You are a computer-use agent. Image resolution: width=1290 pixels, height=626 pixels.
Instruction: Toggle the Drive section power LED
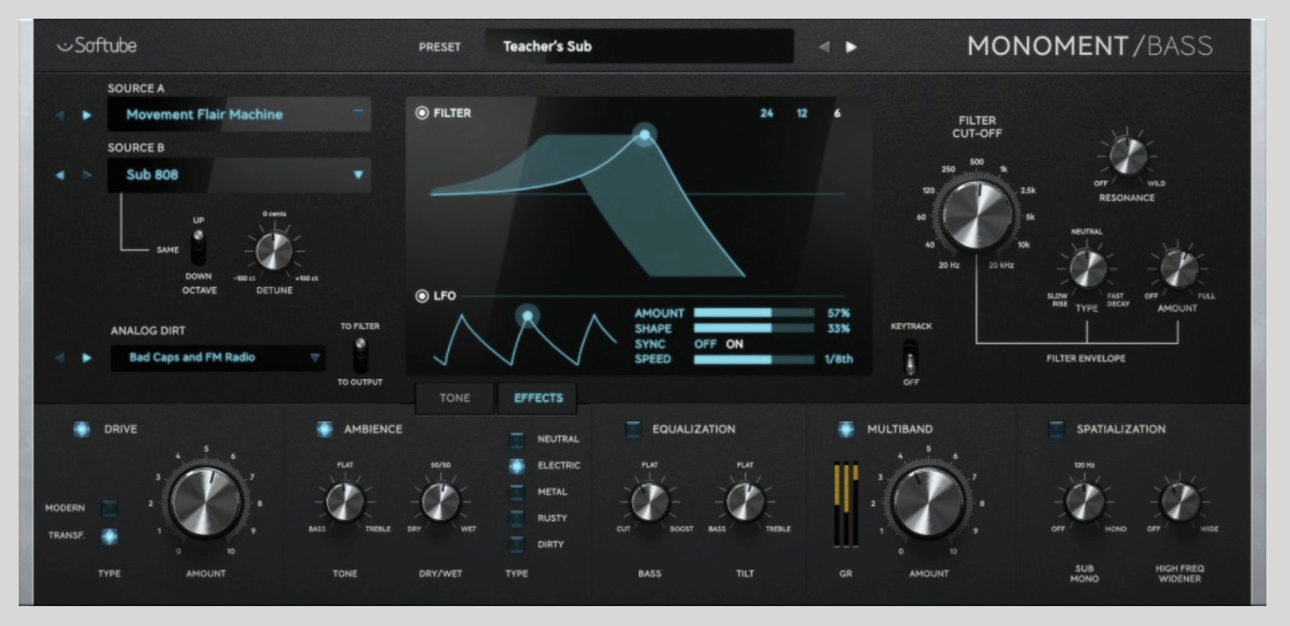click(82, 429)
